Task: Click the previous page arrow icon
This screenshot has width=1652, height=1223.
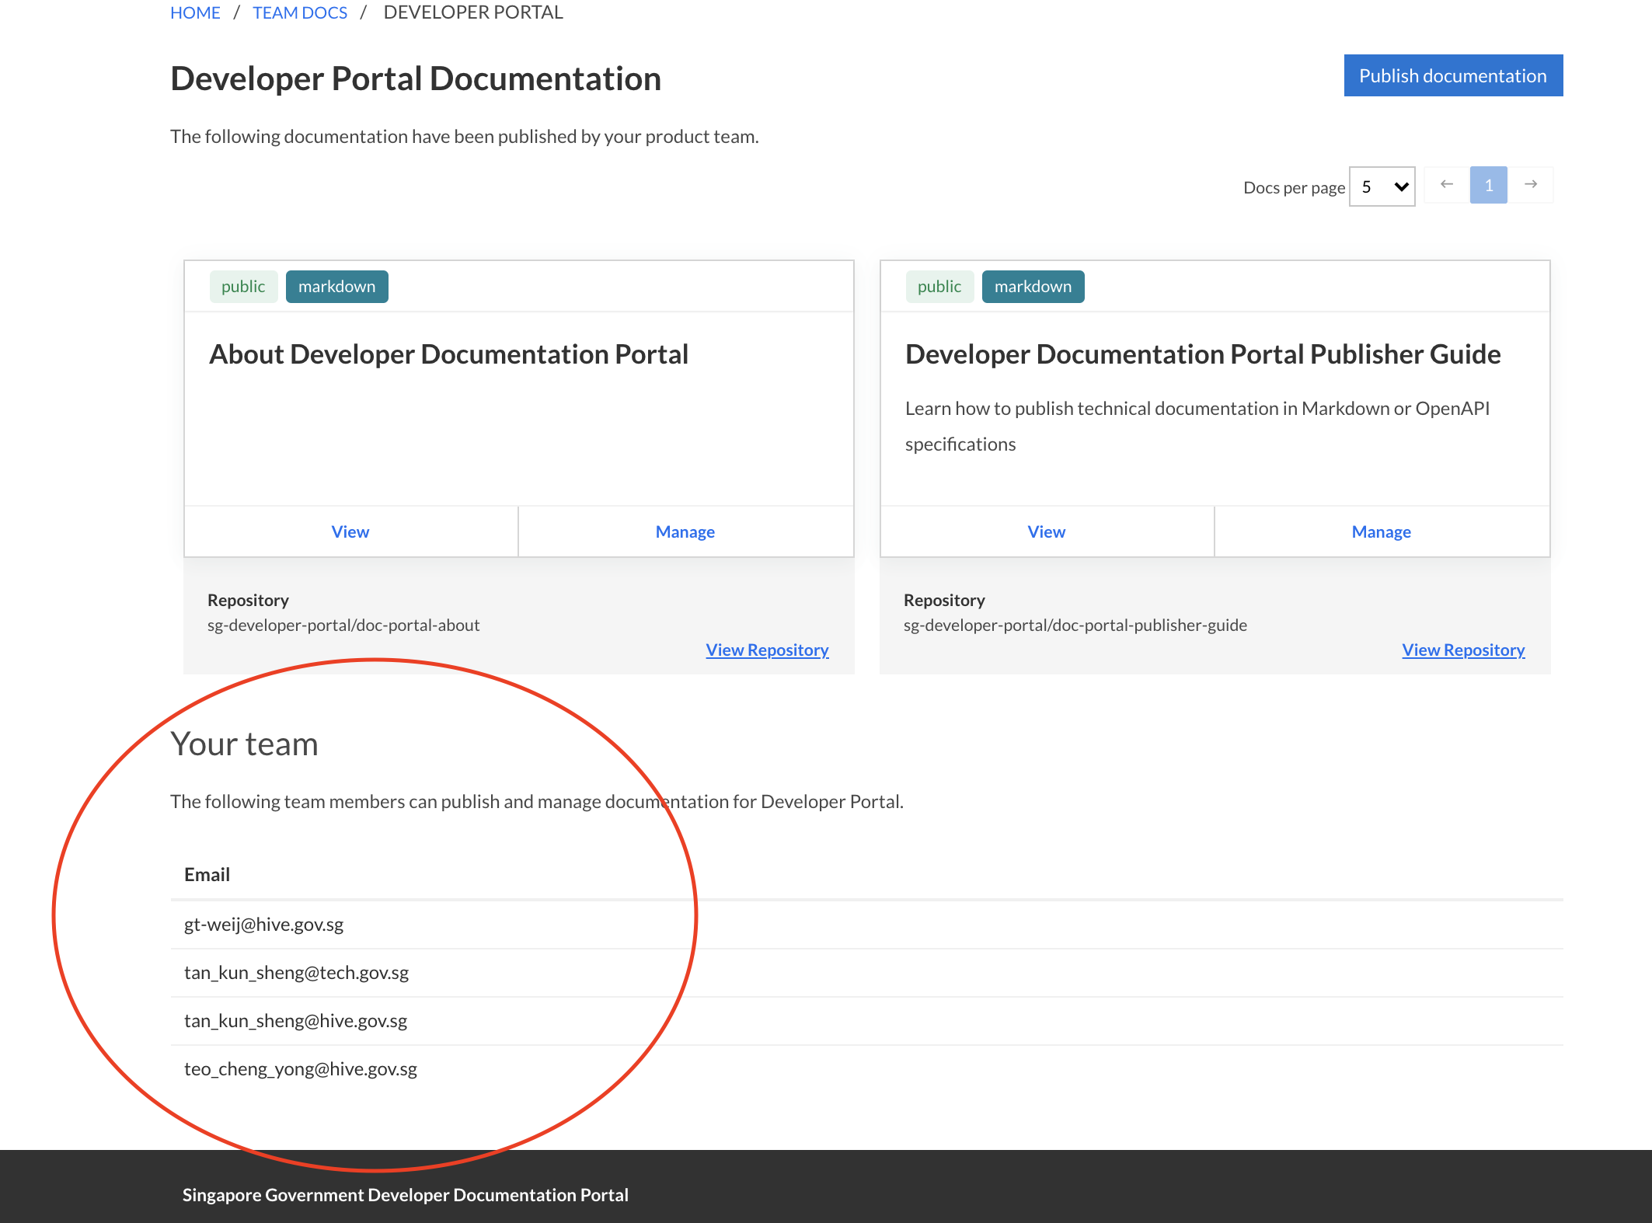Action: 1445,184
